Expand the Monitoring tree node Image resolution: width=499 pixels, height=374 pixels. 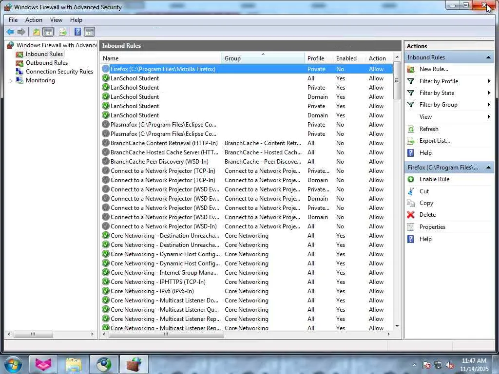tap(11, 81)
